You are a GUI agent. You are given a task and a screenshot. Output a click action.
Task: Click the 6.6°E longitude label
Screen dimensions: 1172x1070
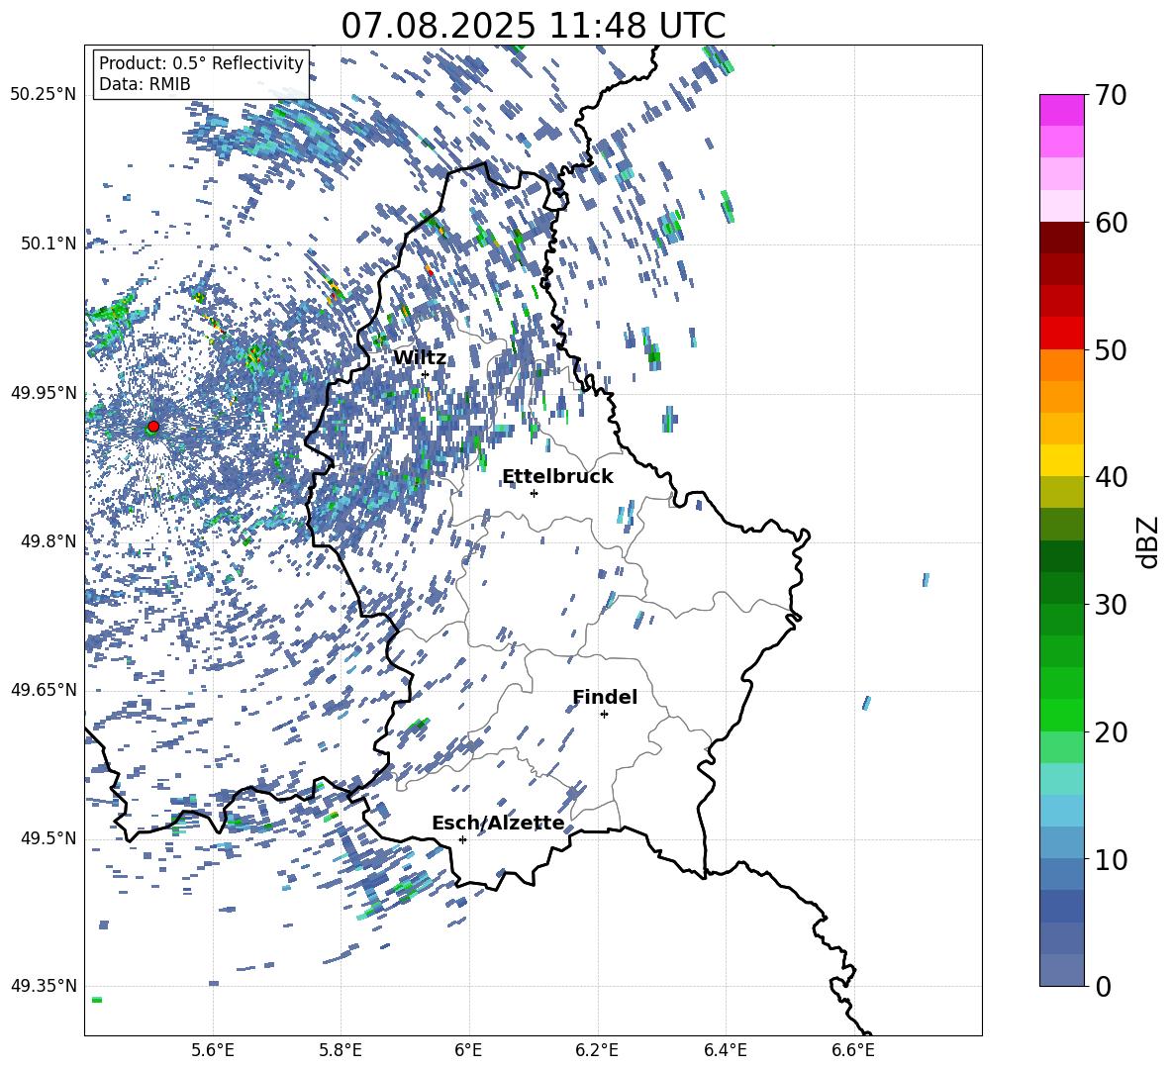coord(853,1050)
